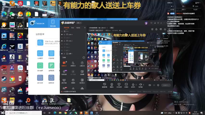Open Chrome from the taskbar

point(65,113)
